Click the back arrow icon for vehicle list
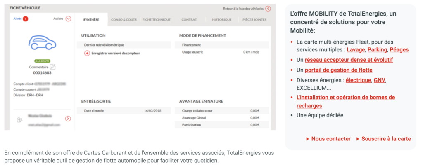This screenshot has width=423, height=168. tap(268, 8)
